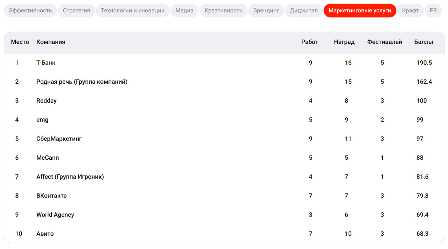The height and width of the screenshot is (249, 448).
Task: Click Т-Банк awards count 16
Action: [x=348, y=63]
